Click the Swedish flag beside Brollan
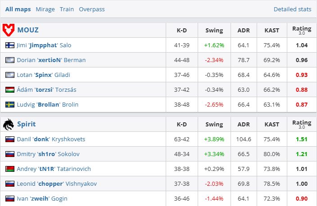This screenshot has width=317, height=206. [x=10, y=105]
